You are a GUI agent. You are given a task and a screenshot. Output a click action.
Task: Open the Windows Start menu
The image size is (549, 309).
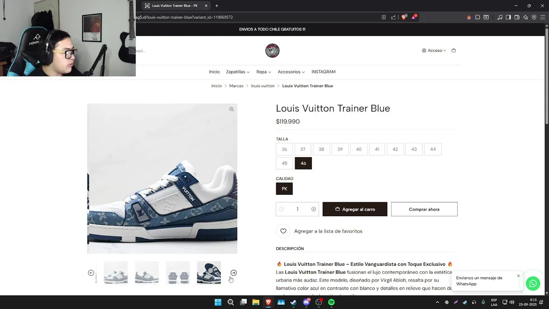pyautogui.click(x=218, y=302)
